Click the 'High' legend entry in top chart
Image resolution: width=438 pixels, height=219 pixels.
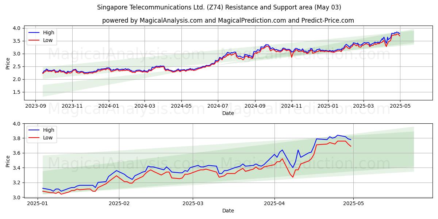pos(41,32)
